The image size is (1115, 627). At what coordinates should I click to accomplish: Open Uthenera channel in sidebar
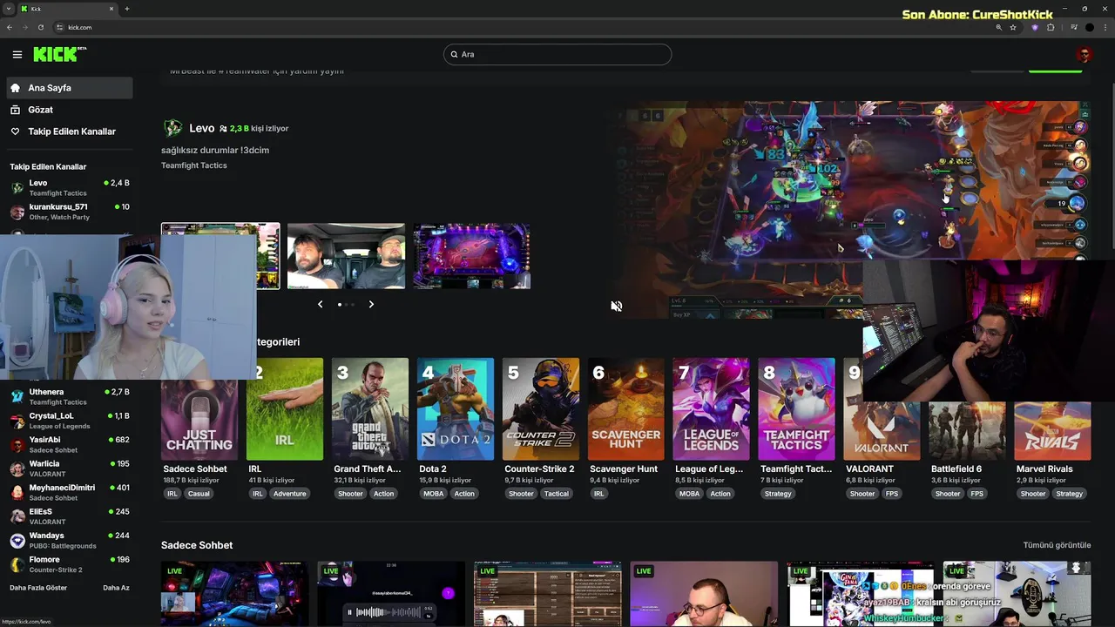(70, 396)
